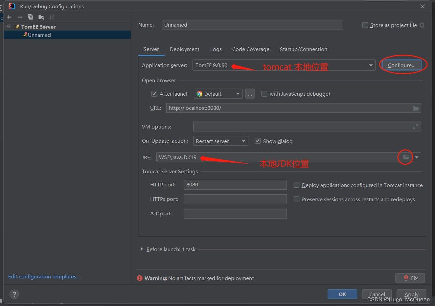Open project file storage settings gear

tap(422, 25)
